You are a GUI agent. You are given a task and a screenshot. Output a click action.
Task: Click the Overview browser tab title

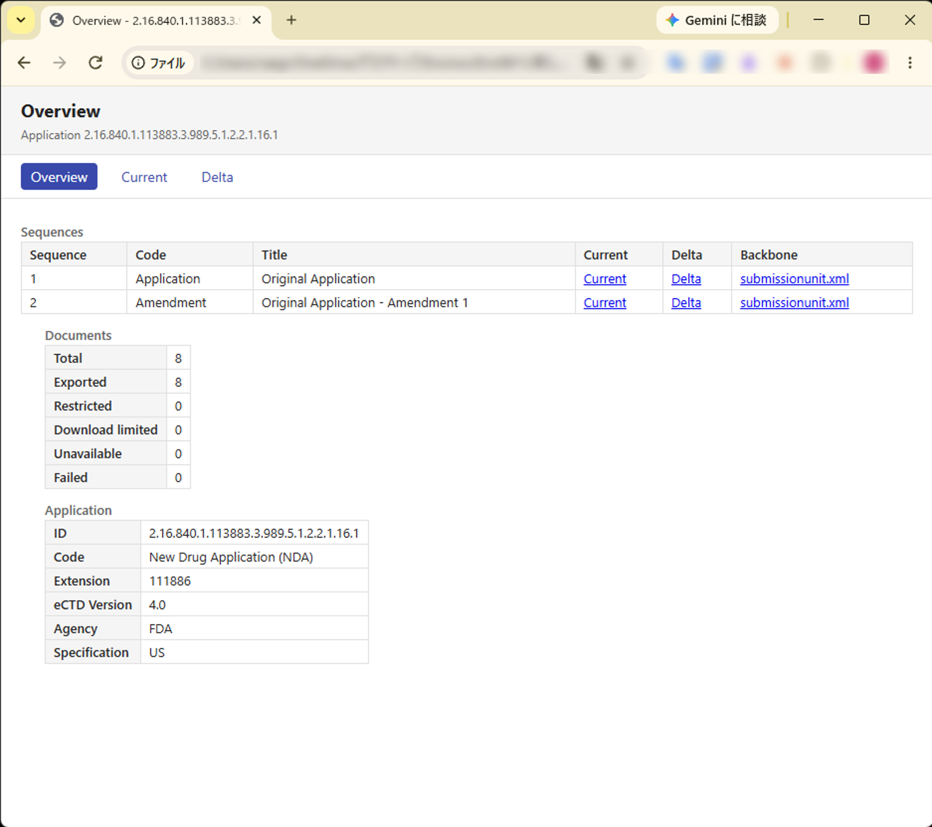[156, 20]
